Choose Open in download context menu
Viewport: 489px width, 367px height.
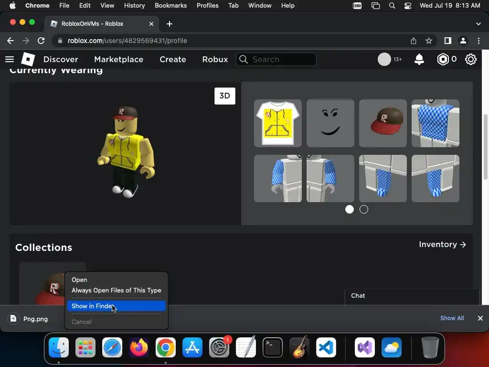click(79, 280)
